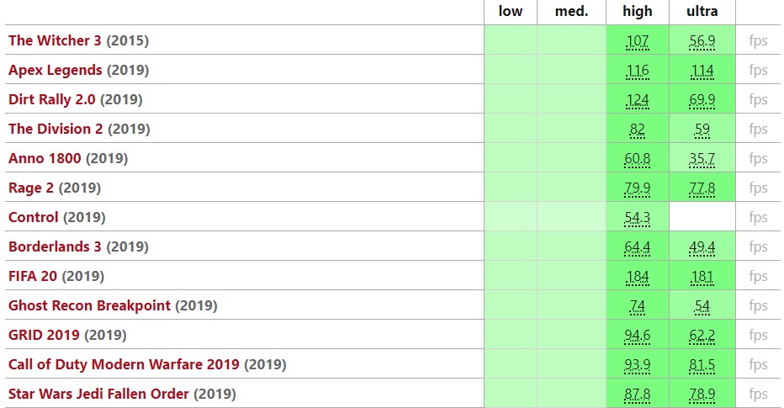Screen dimensions: 784x408
Task: Select the FIFA 20 game link
Action: [33, 276]
